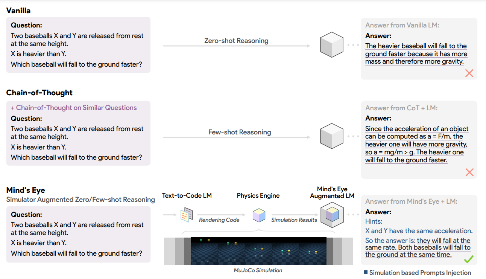The width and height of the screenshot is (486, 279).
Task: Click the Zero-shot Reasoning arrow label
Action: (x=236, y=40)
